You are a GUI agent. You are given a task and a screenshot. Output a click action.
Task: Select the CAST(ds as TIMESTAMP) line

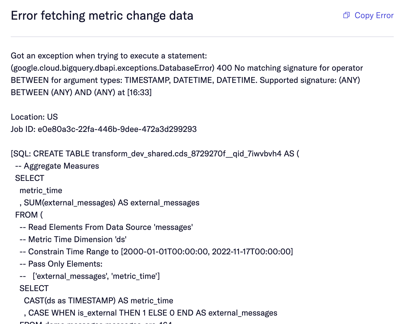(98, 301)
